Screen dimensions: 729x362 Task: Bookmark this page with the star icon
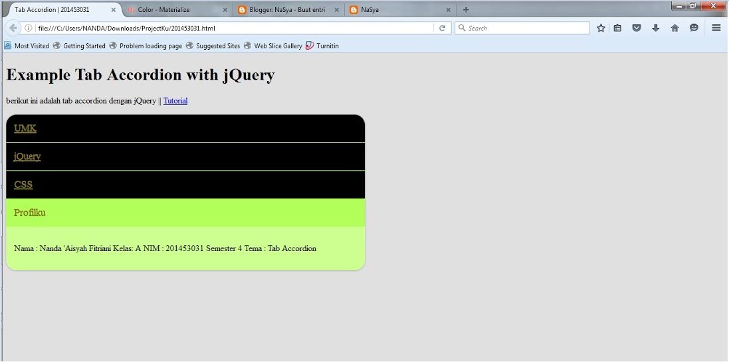(x=601, y=28)
